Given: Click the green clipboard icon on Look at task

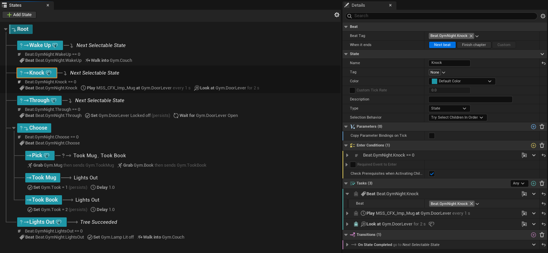Looking at the screenshot, I should coord(356,224).
